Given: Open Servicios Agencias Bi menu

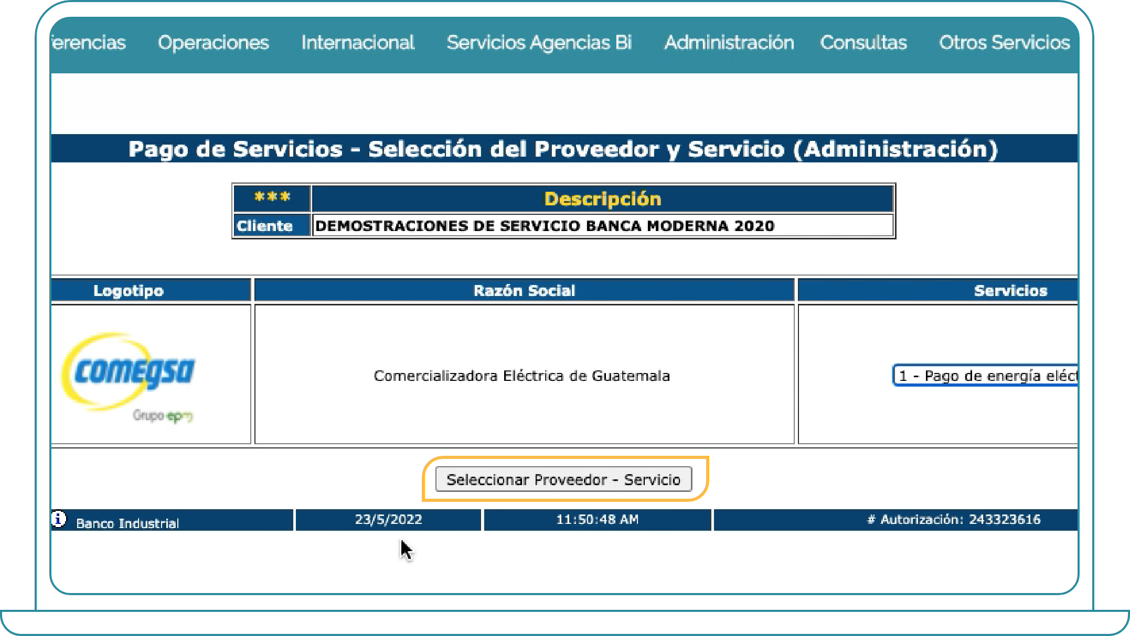Looking at the screenshot, I should pyautogui.click(x=539, y=42).
